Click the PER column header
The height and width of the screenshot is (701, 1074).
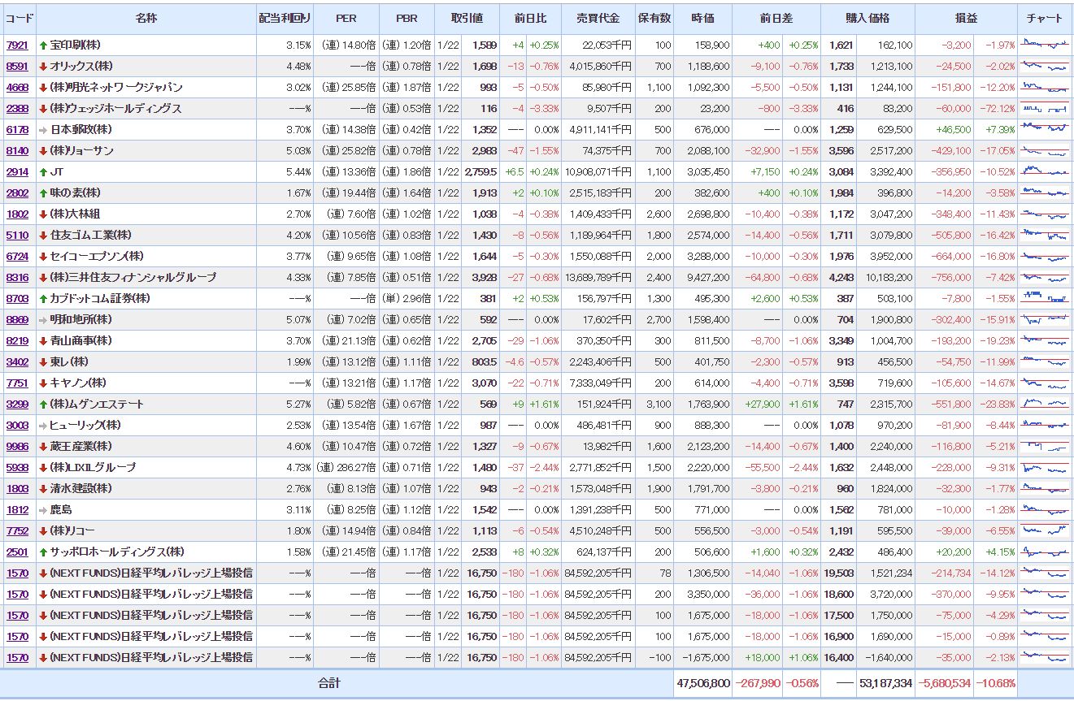(x=346, y=18)
